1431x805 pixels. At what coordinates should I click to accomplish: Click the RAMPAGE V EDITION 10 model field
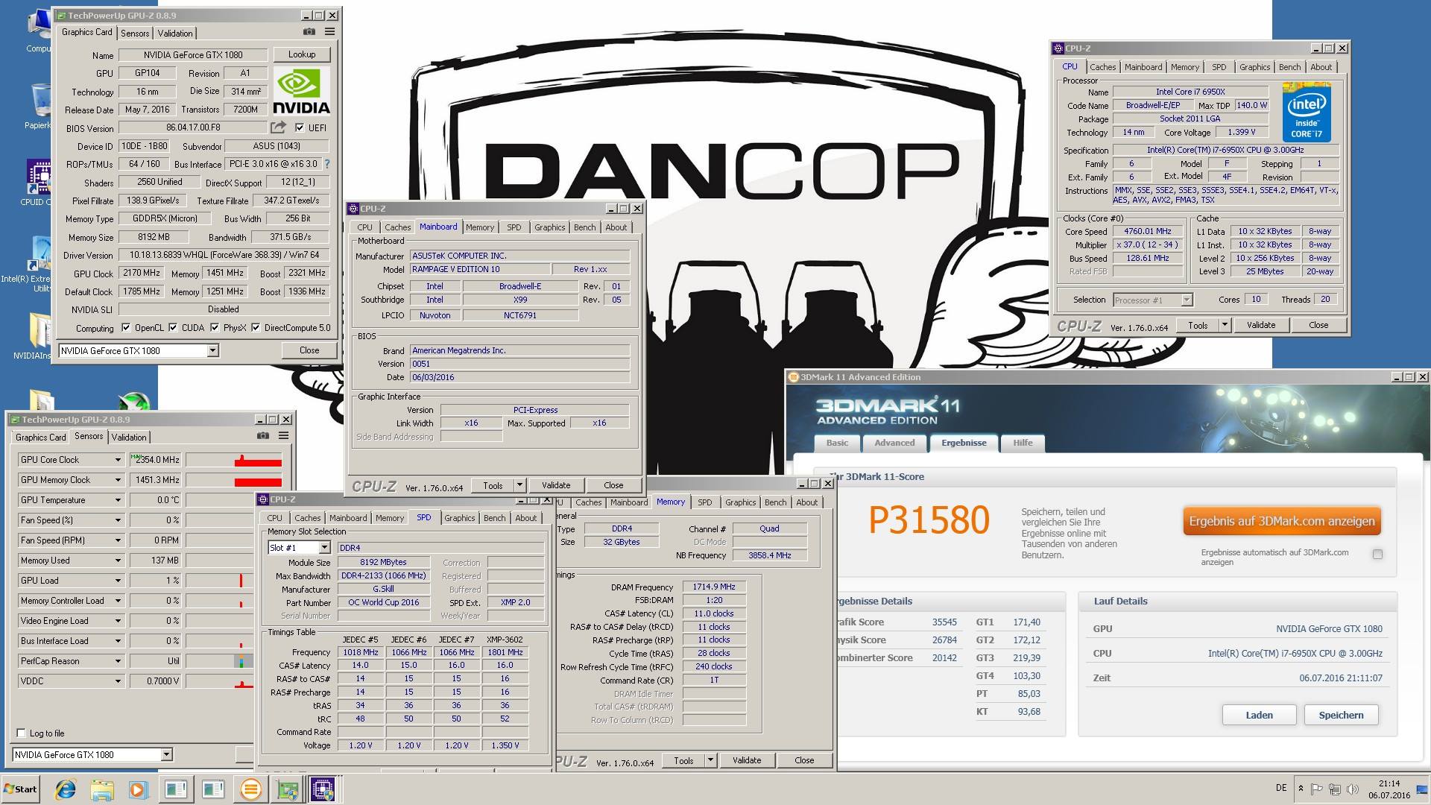point(480,269)
